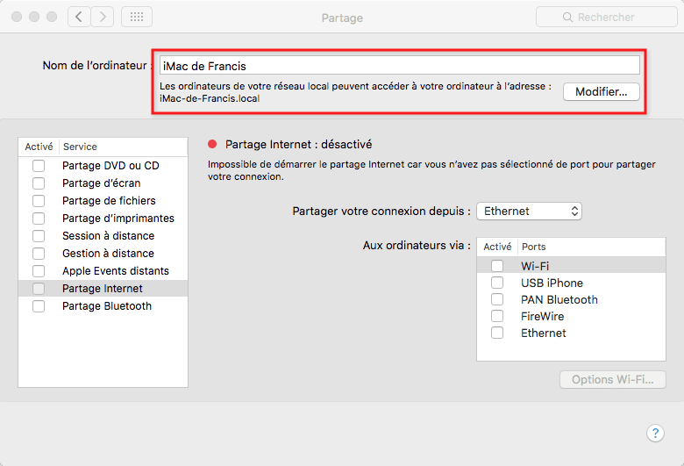
Task: Go back with the left chevron button
Action: (79, 17)
